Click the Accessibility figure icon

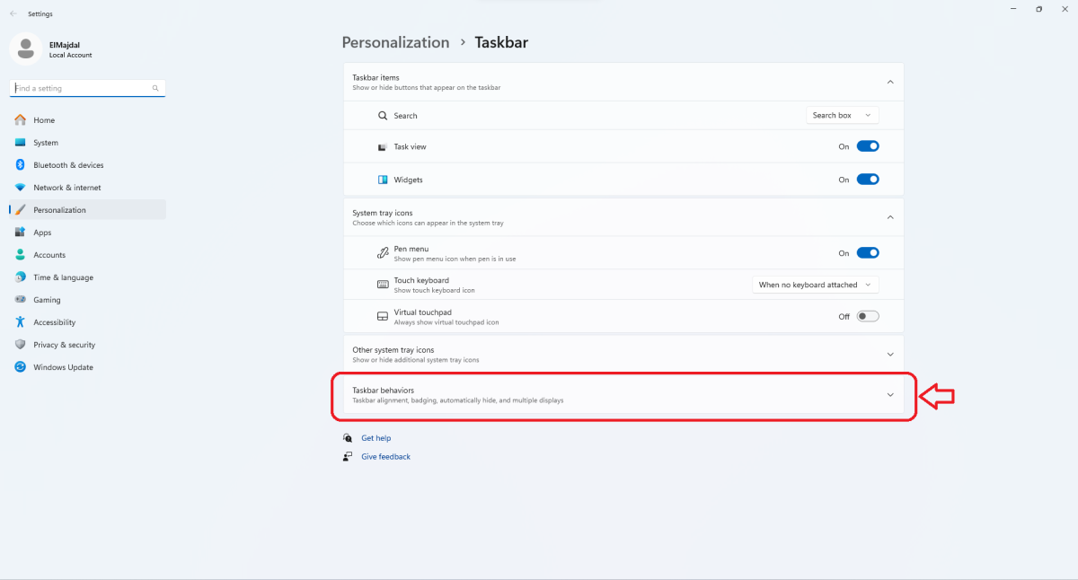coord(20,322)
